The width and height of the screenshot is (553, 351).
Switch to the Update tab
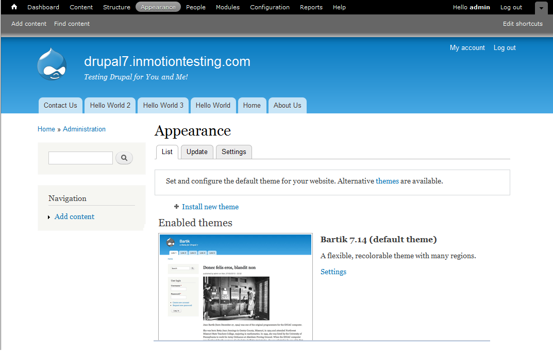(197, 152)
